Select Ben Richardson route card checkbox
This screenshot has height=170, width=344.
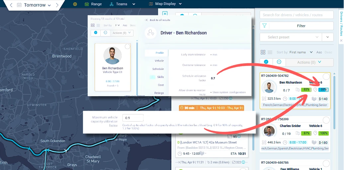pos(326,77)
